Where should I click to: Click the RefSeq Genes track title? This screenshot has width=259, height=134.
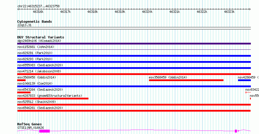pos(29,124)
